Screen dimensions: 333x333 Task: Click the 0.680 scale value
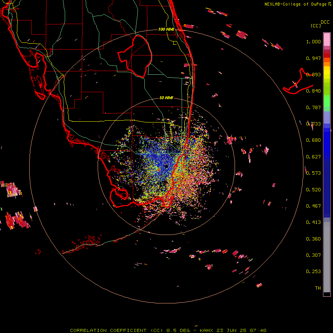pyautogui.click(x=313, y=140)
